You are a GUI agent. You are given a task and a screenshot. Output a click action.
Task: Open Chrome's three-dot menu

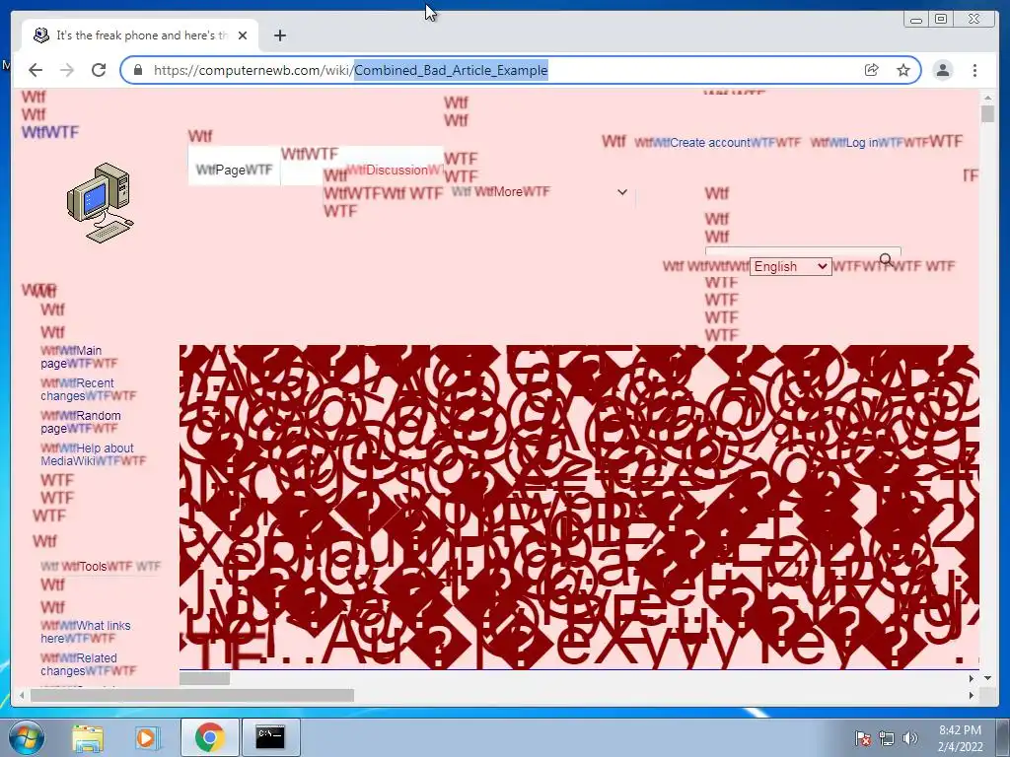tap(974, 70)
